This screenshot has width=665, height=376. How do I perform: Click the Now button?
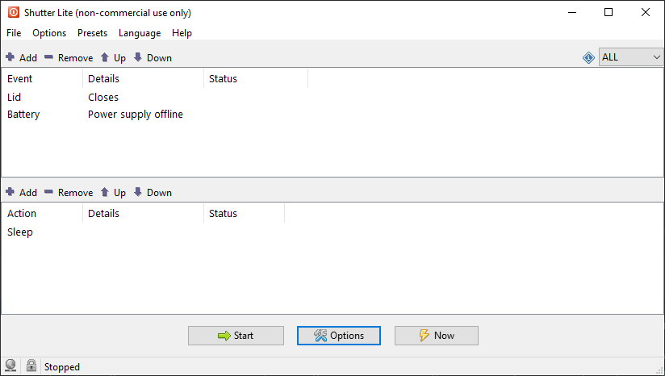click(437, 336)
